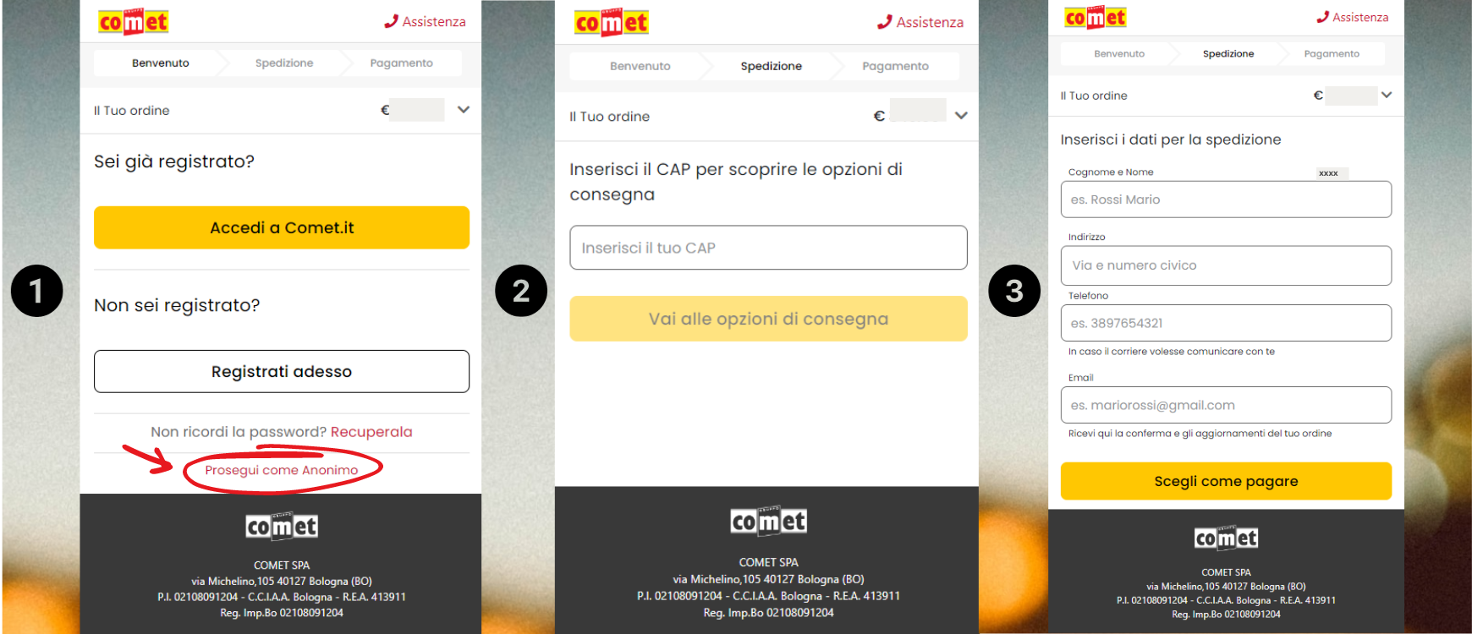Click the Comet logo in third screen header
Screen dimensions: 1472x634
click(1096, 17)
